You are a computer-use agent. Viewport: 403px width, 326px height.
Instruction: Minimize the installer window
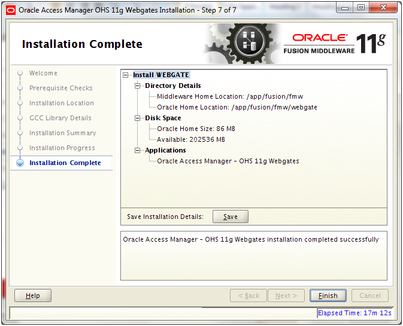pyautogui.click(x=345, y=8)
